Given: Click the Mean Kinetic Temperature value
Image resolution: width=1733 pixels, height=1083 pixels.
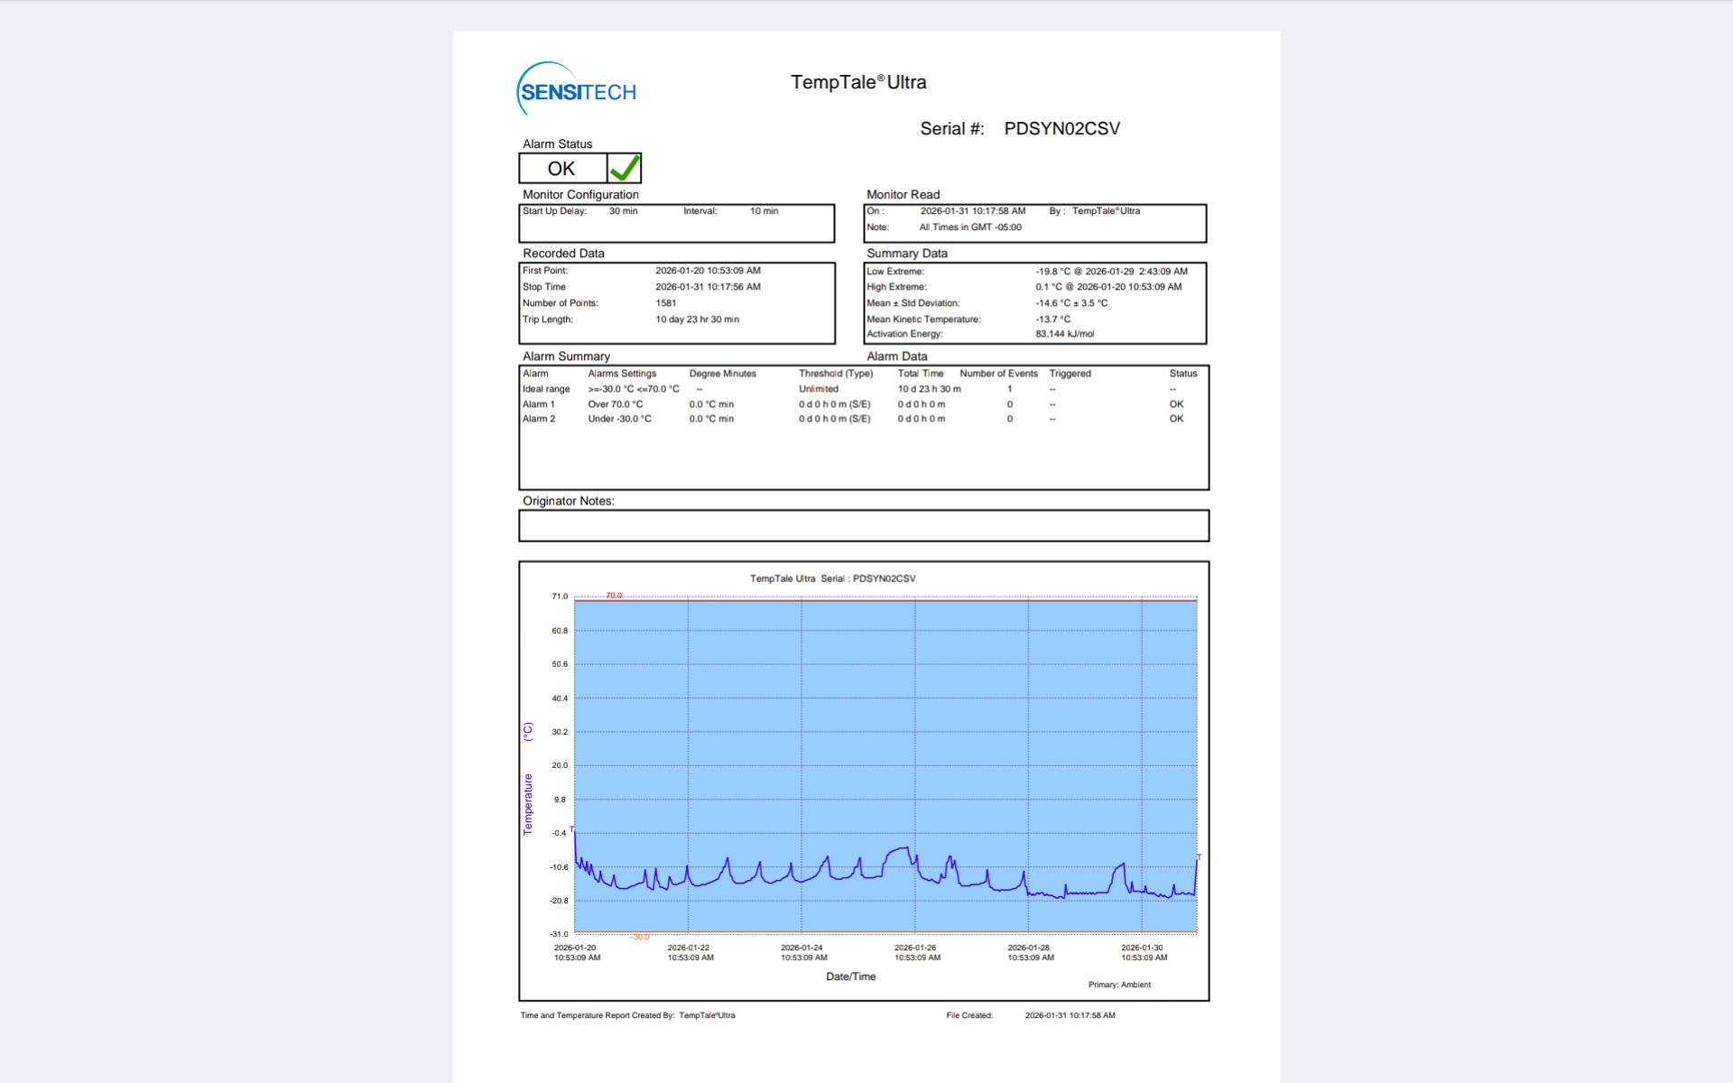Looking at the screenshot, I should click(1052, 319).
